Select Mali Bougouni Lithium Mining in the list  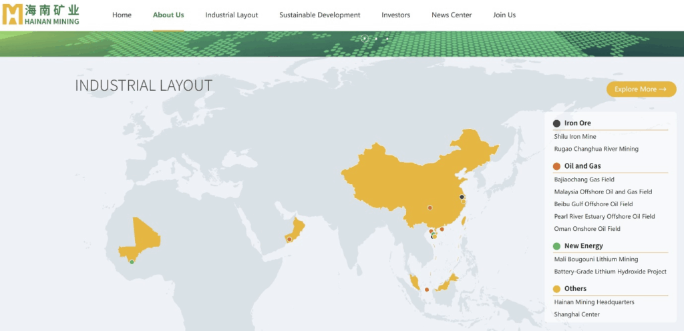[596, 259]
